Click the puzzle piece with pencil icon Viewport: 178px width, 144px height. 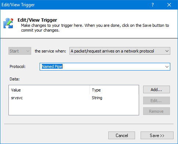pyautogui.click(x=8, y=23)
